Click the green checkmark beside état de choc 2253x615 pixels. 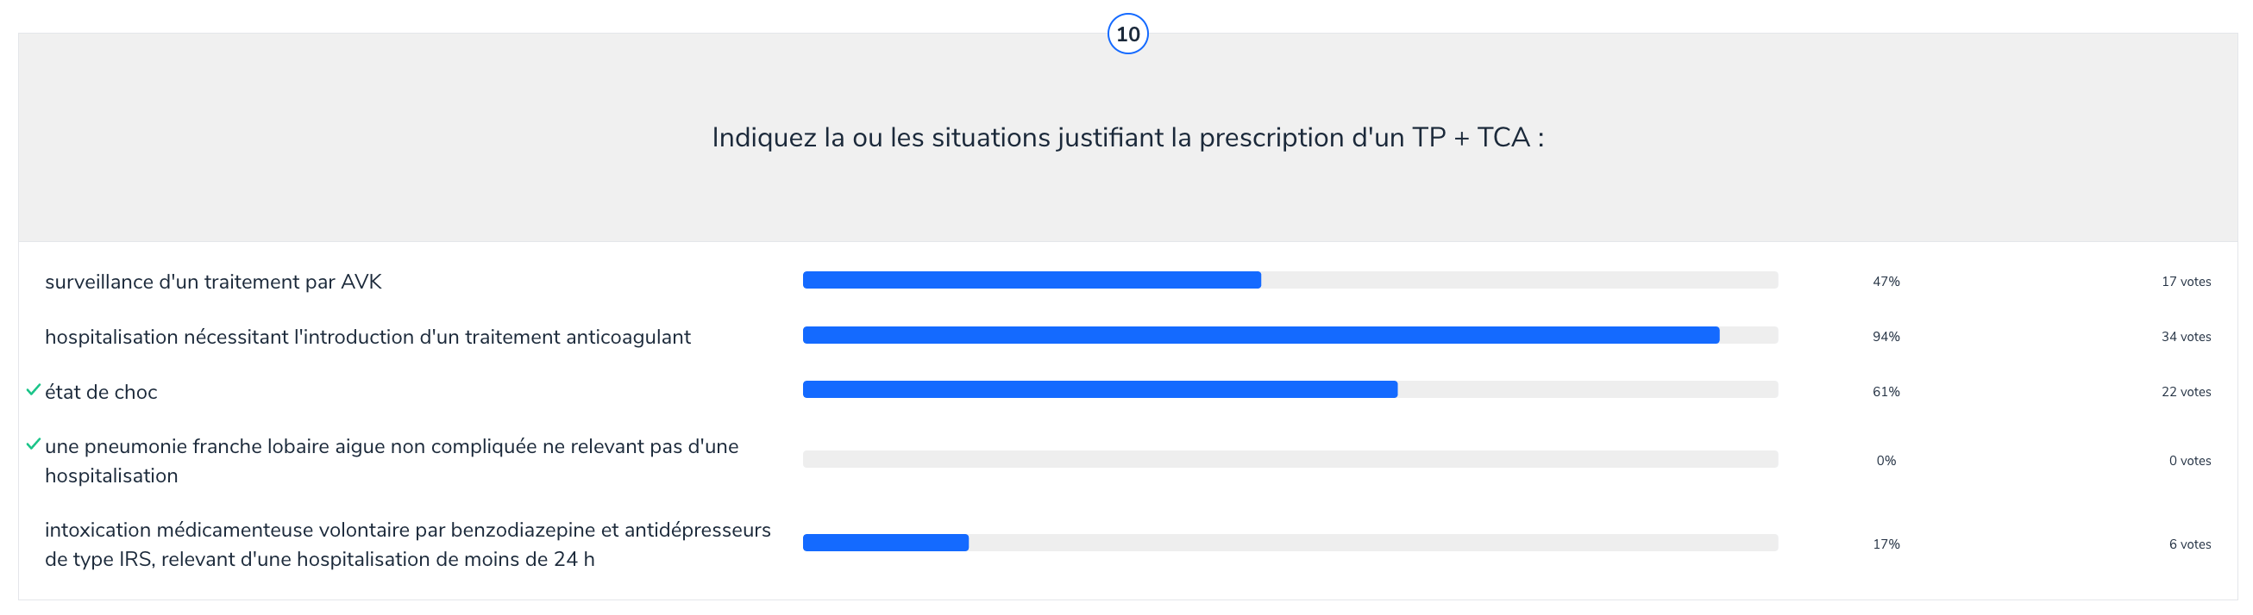(34, 389)
